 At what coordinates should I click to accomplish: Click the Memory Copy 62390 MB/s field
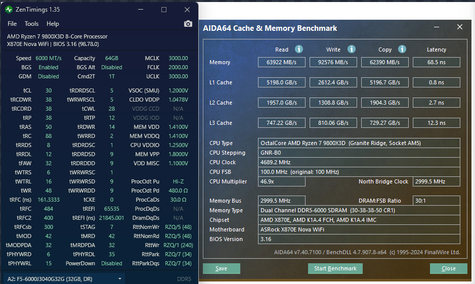(385, 62)
